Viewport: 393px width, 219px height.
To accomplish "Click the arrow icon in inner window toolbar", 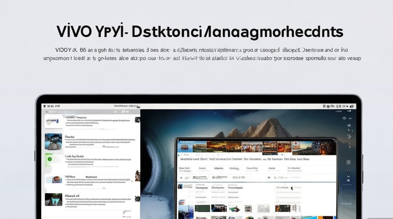I will tap(181, 178).
